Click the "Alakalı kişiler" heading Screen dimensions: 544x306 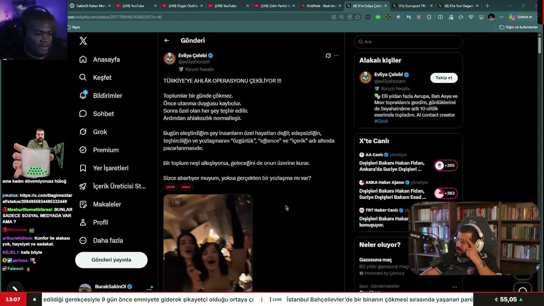point(380,60)
